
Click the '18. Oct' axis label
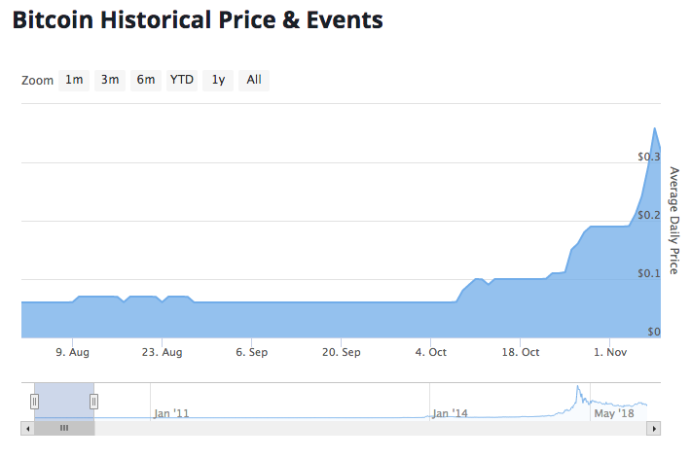click(x=521, y=352)
